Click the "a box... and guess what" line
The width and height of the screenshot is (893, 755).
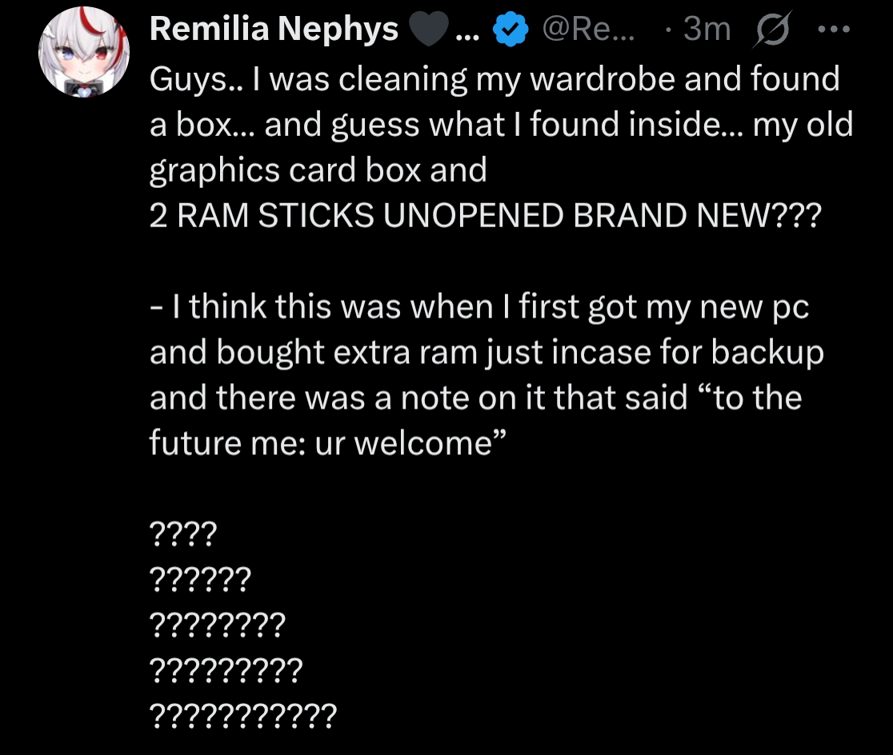(x=501, y=125)
